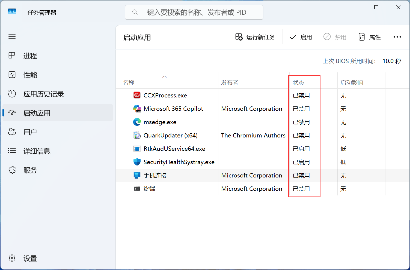Viewport: 410px width, 270px height.
Task: Toggle the hamburger navigation menu
Action: [12, 36]
